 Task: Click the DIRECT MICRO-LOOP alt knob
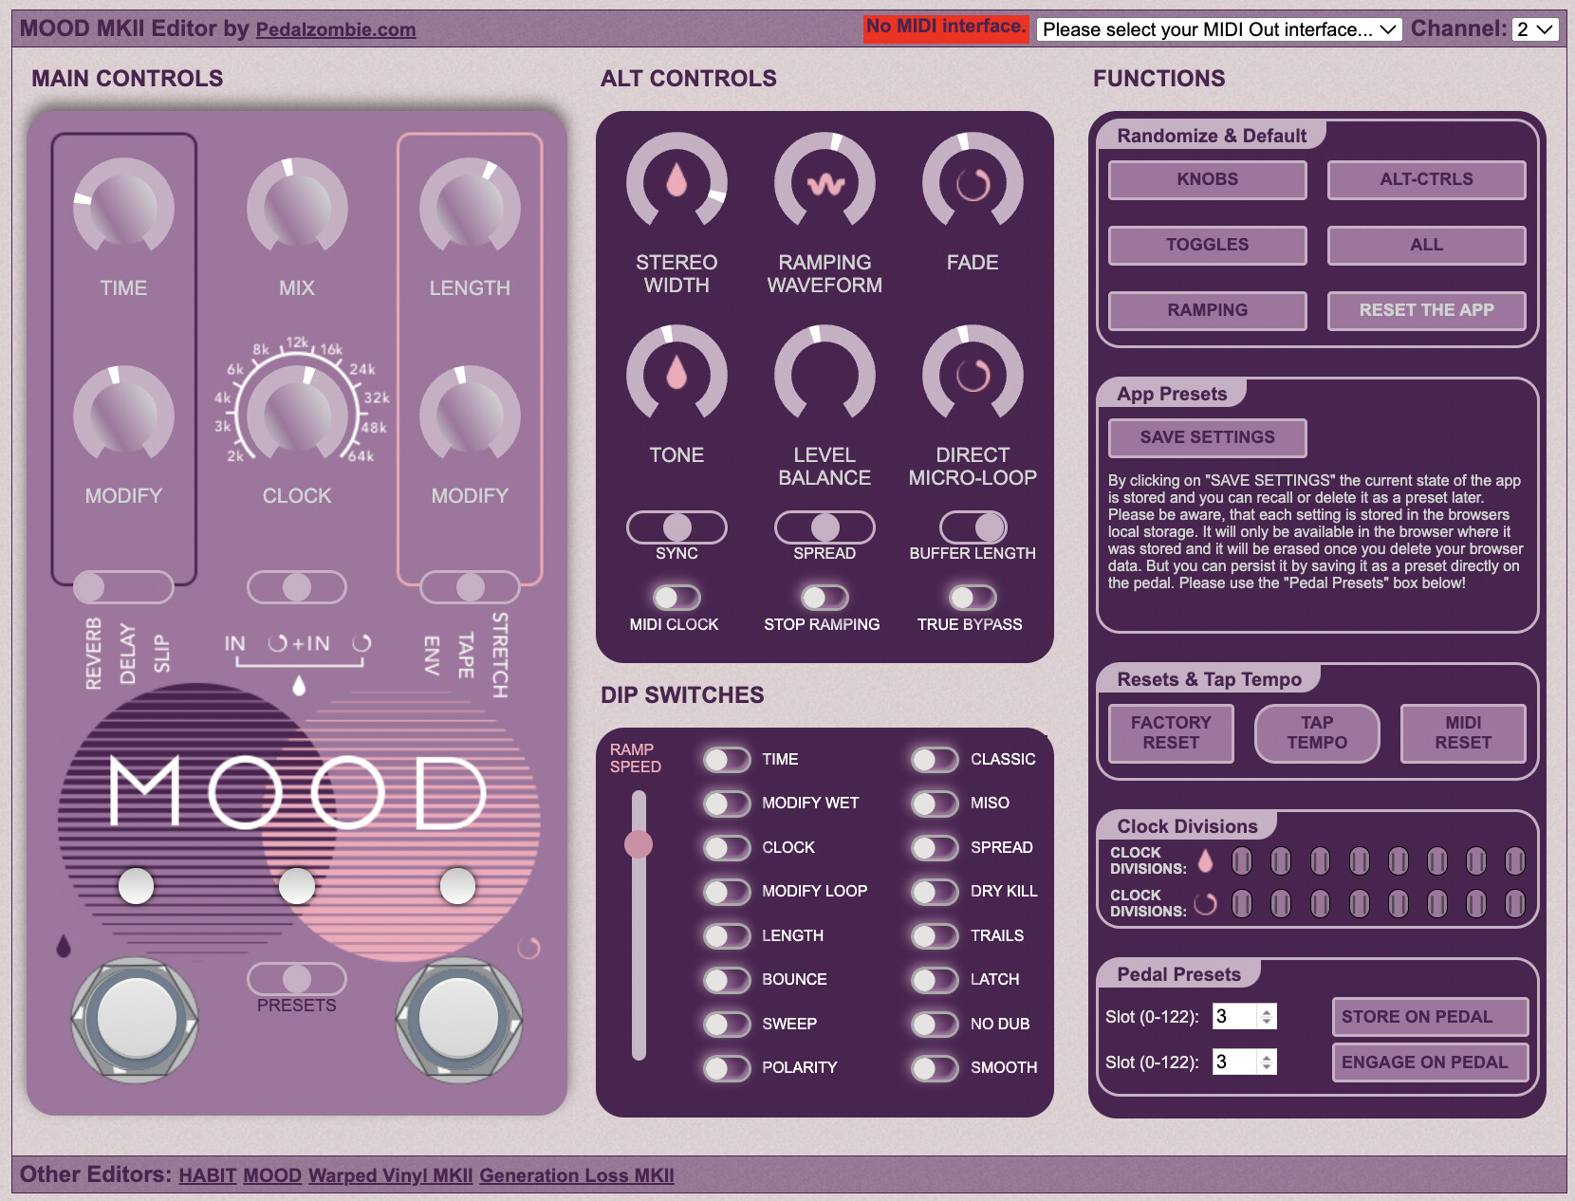pos(973,375)
